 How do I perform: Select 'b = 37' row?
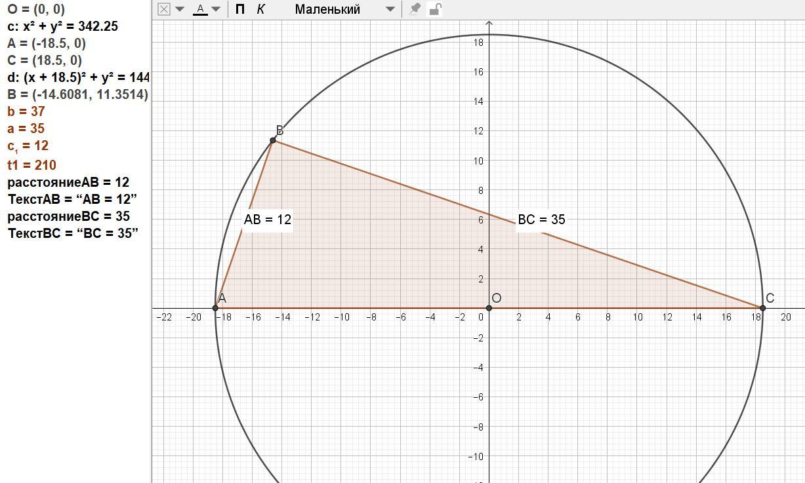26,111
